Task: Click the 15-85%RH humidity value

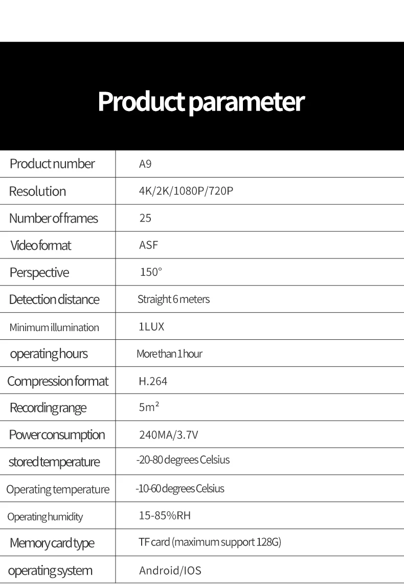Action: [x=165, y=515]
